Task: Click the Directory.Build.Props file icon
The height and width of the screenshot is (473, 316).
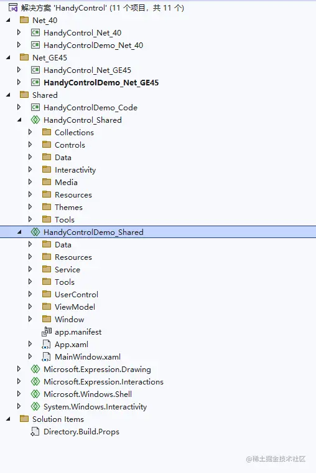Action: pyautogui.click(x=35, y=432)
